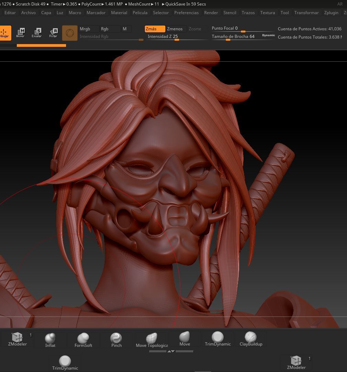347x372 pixels.
Task: Enable Zmás sculpt mode
Action: pos(155,29)
